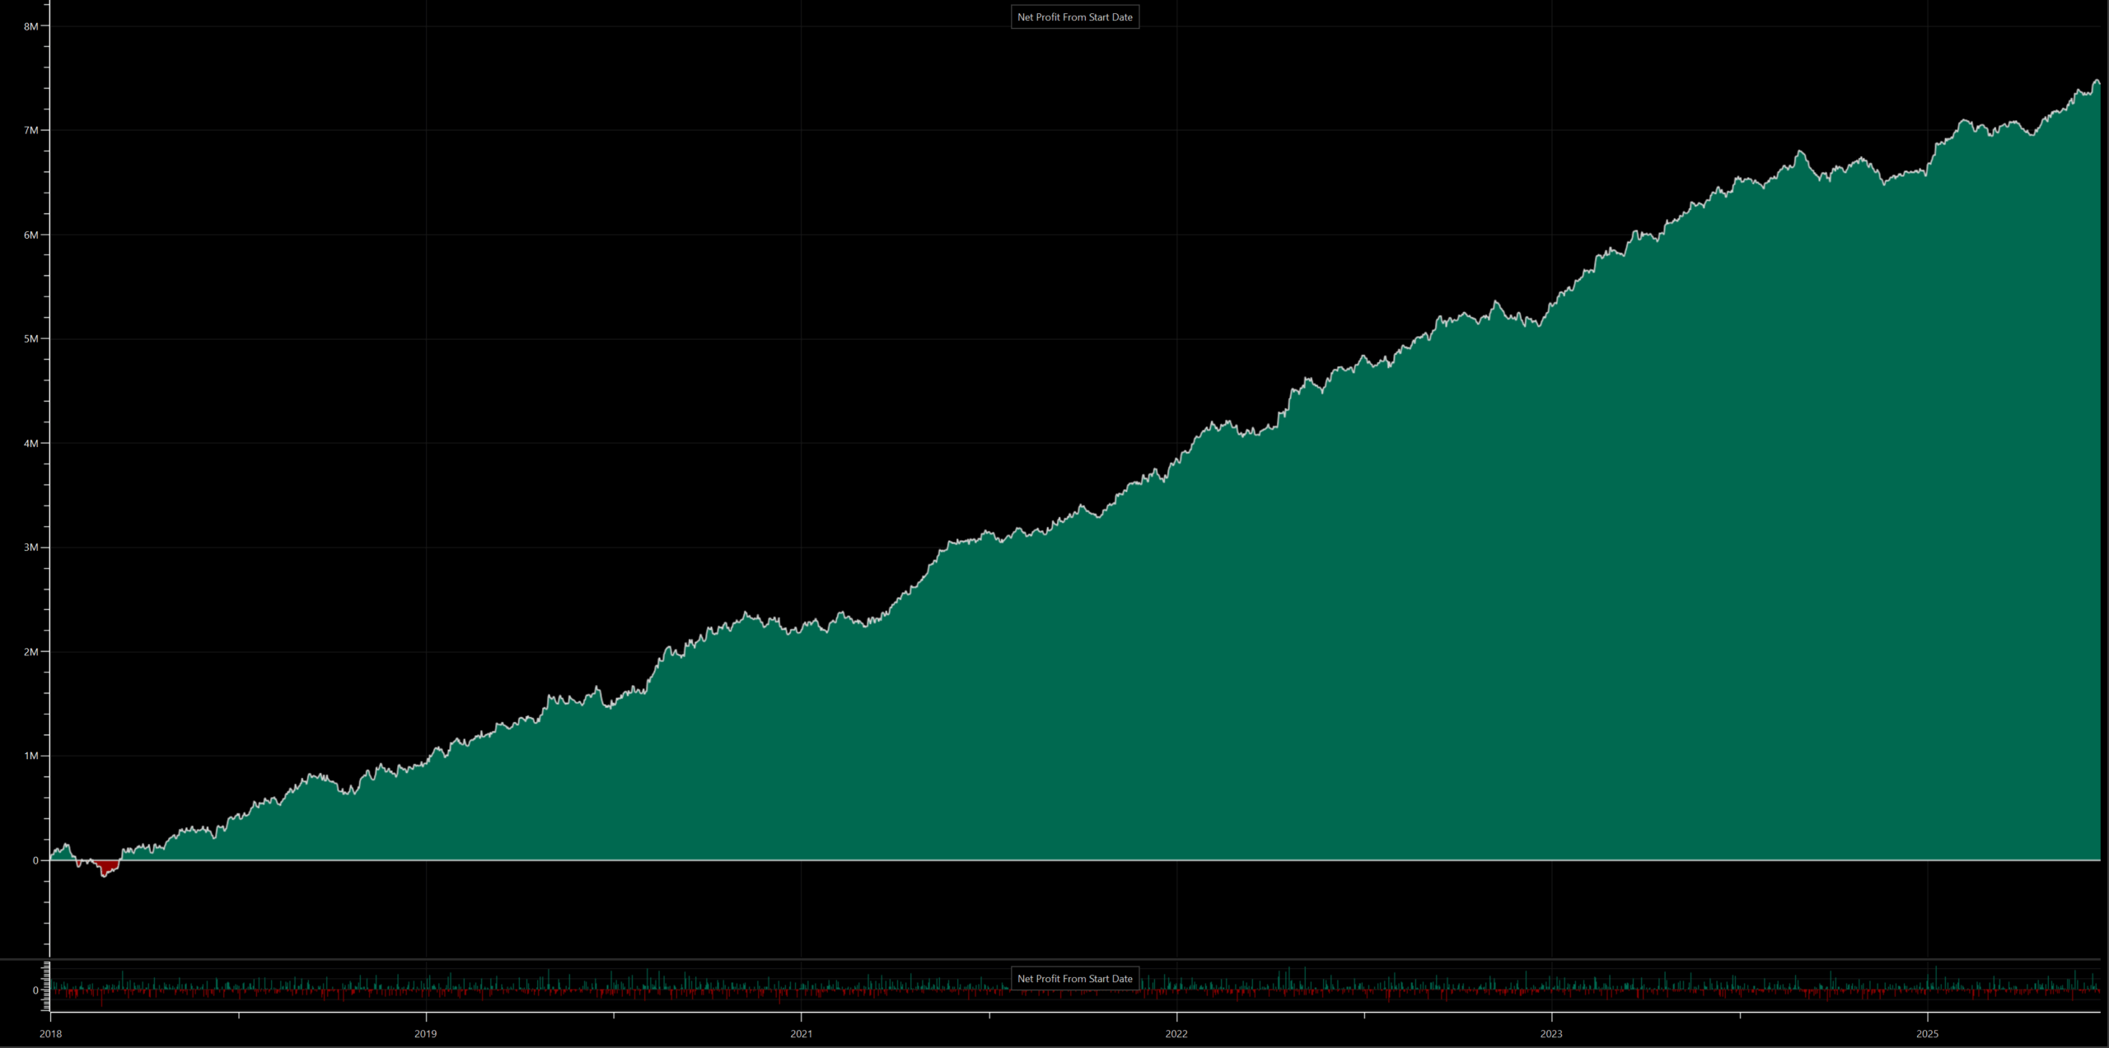Select the 2M y-axis label
The width and height of the screenshot is (2109, 1048).
[31, 652]
